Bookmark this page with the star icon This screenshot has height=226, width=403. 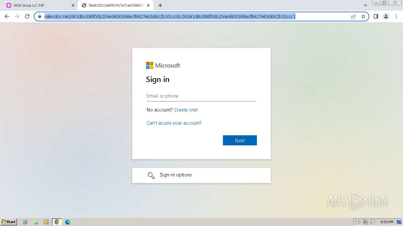363,16
